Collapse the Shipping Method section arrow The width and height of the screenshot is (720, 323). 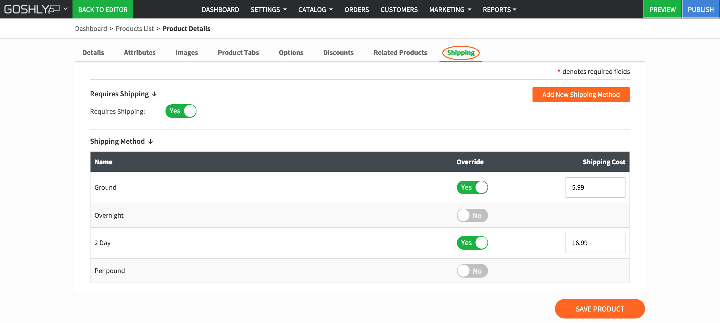coord(151,142)
